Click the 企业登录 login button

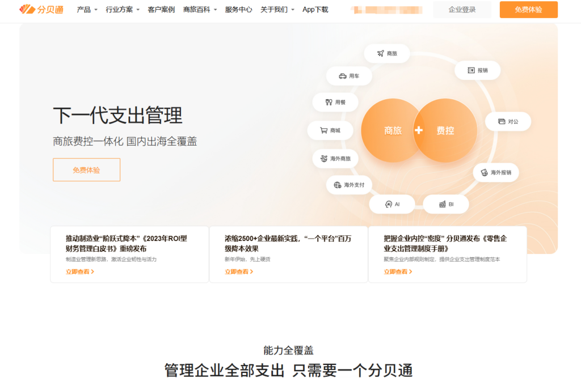pos(462,10)
